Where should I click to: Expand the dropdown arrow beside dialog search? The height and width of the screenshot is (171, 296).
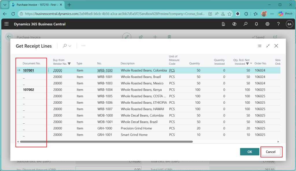tap(70, 46)
